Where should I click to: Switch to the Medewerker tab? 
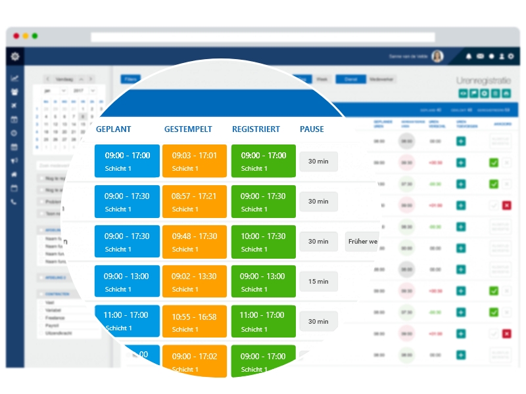[x=381, y=79]
